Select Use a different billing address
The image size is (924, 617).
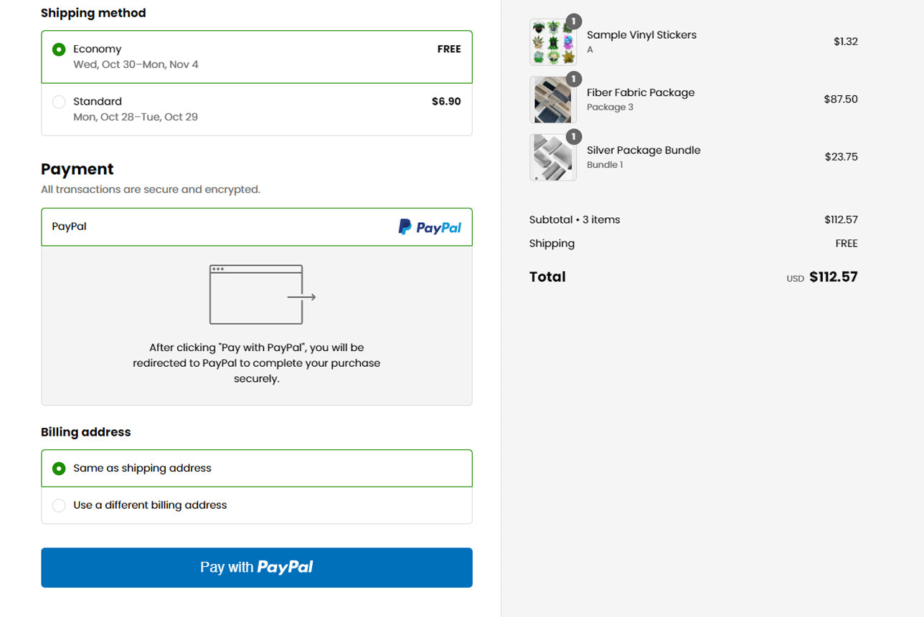click(x=59, y=505)
